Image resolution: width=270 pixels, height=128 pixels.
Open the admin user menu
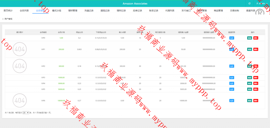(x=262, y=3)
